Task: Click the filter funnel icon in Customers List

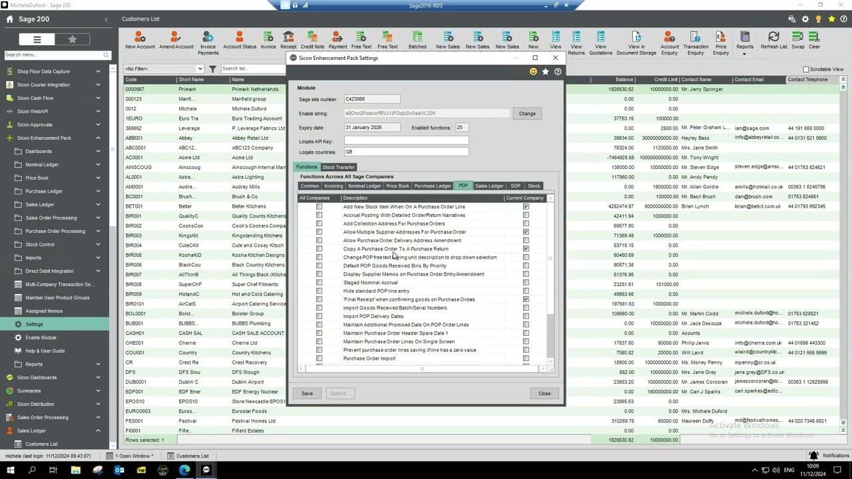Action: (212, 69)
